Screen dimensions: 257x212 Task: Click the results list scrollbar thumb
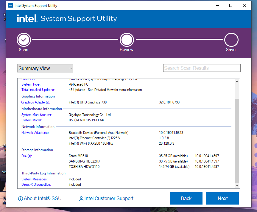237,141
